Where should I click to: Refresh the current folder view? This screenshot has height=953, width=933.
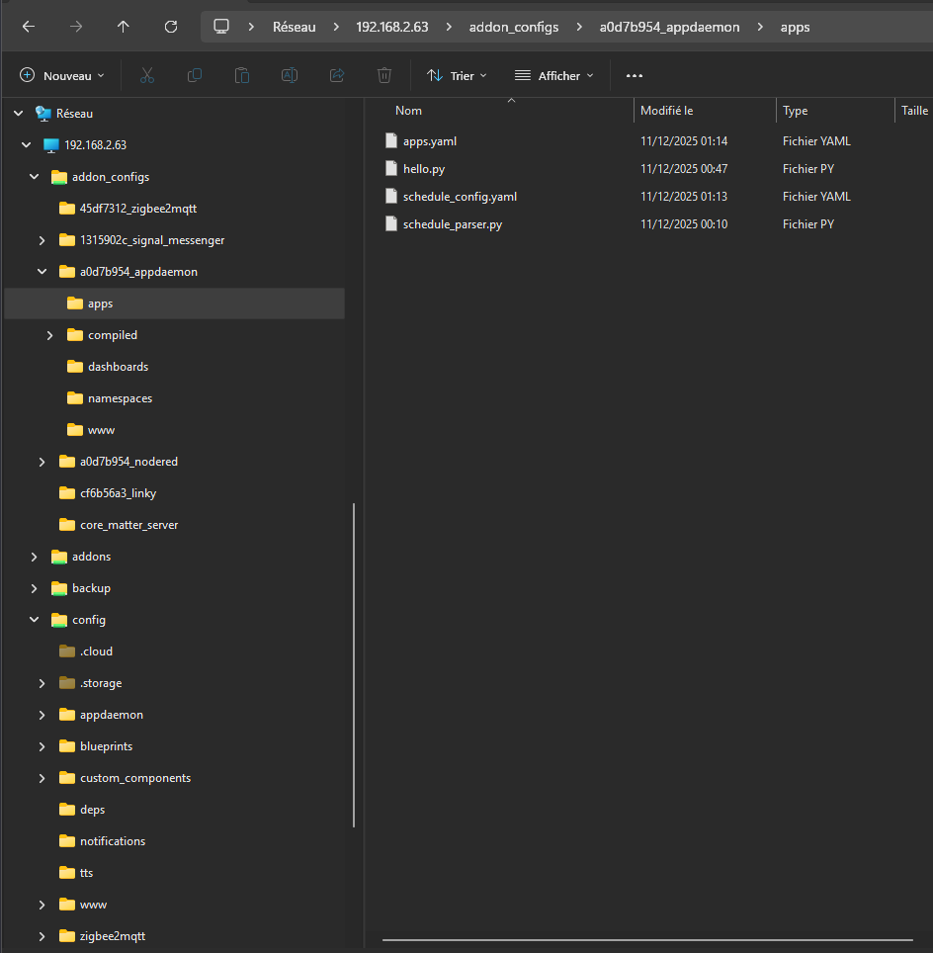click(171, 27)
